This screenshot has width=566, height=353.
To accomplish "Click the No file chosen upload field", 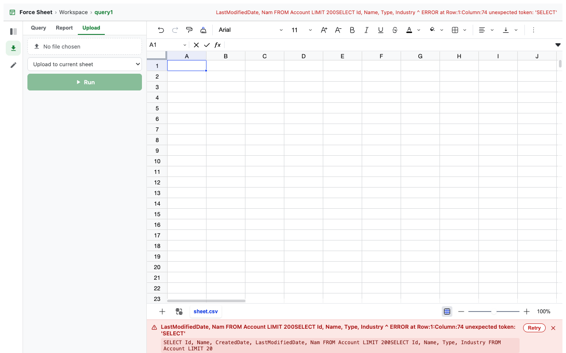I will [84, 46].
